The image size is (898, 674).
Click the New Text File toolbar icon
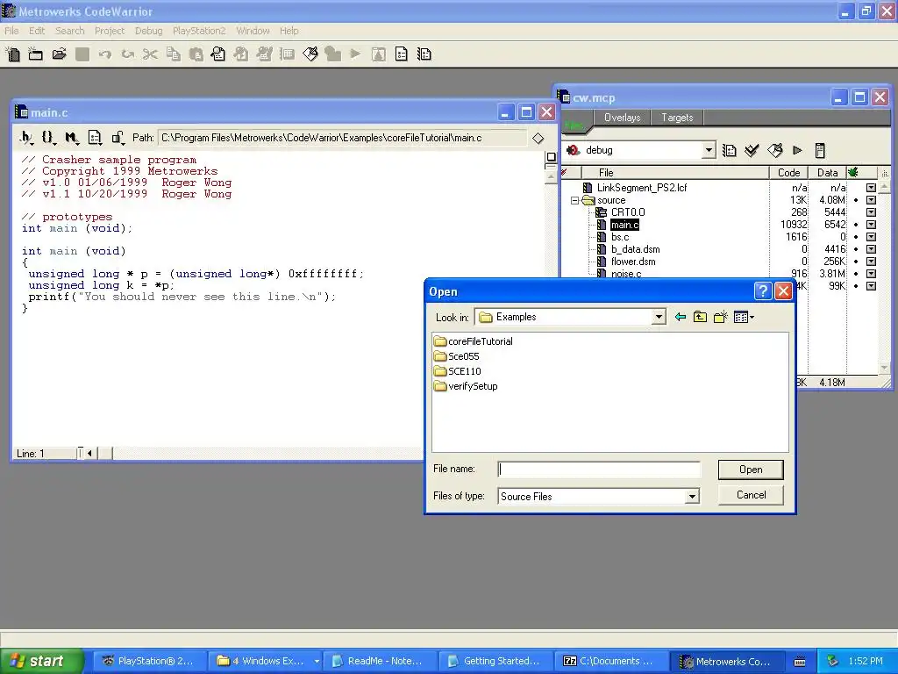click(12, 54)
